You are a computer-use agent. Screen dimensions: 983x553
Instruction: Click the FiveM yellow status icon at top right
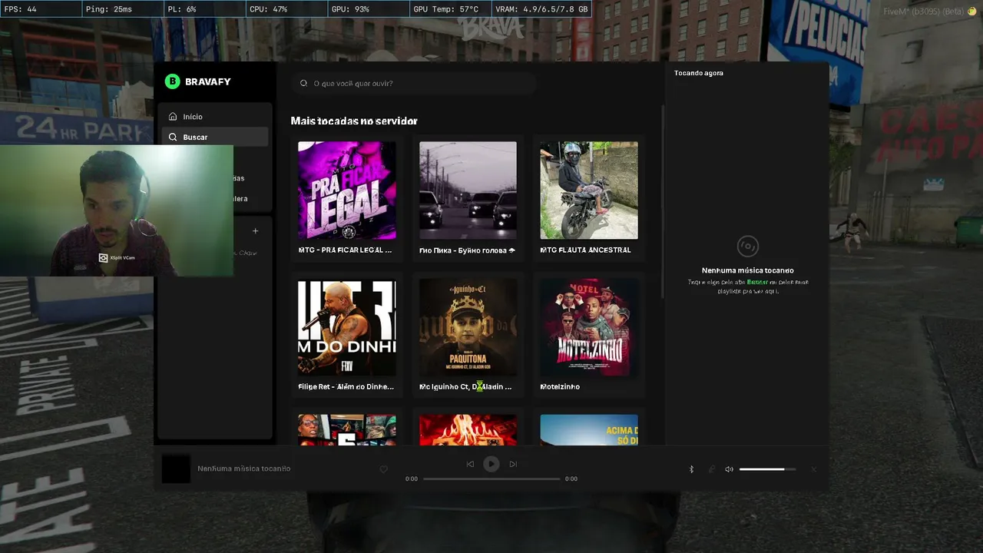coord(971,11)
